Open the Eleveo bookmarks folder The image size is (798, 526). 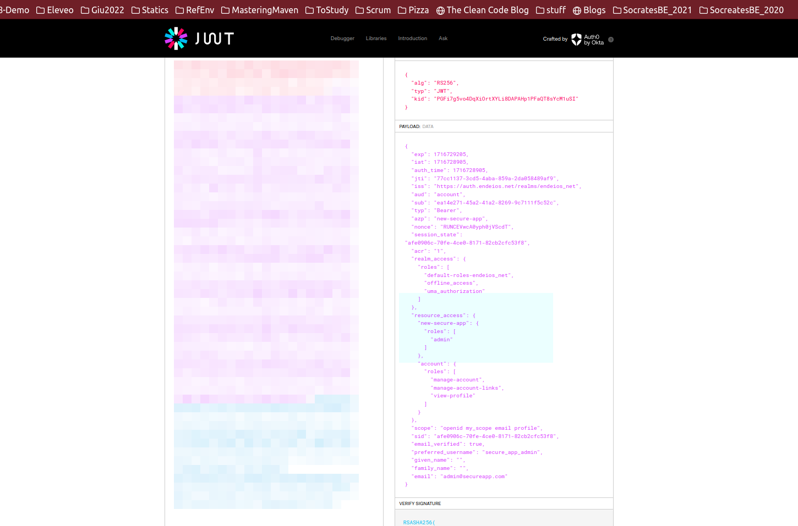pos(55,10)
